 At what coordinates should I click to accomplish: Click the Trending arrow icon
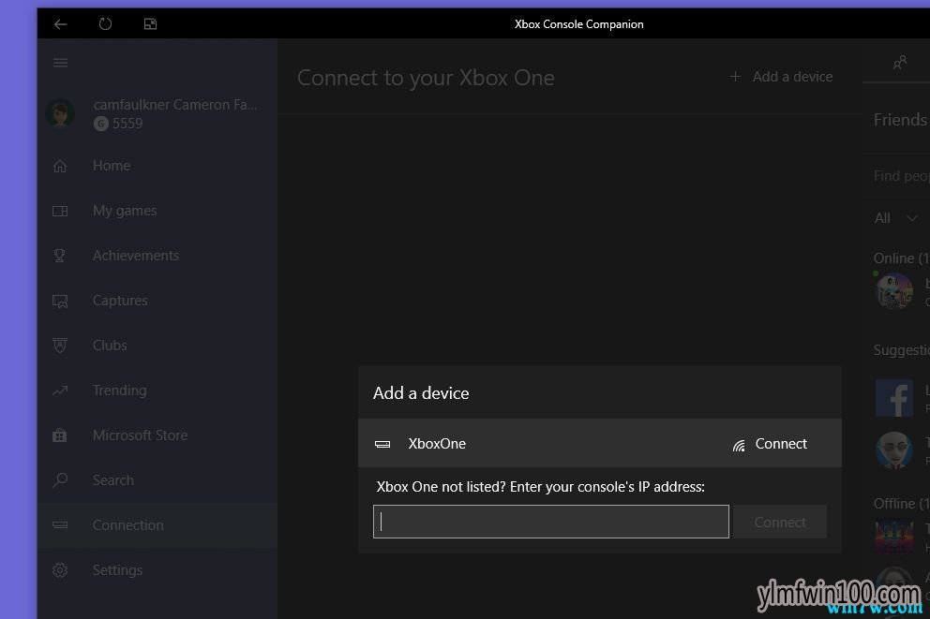[60, 391]
